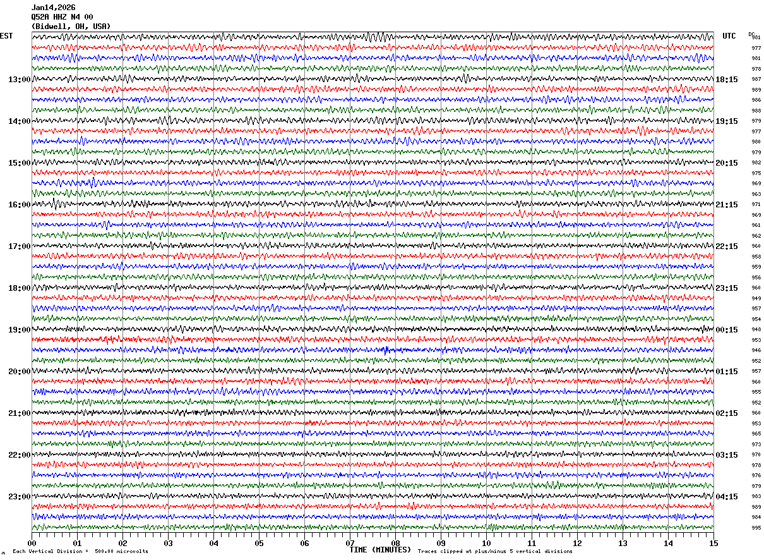Select the 20:00 EST time label

[x=19, y=372]
